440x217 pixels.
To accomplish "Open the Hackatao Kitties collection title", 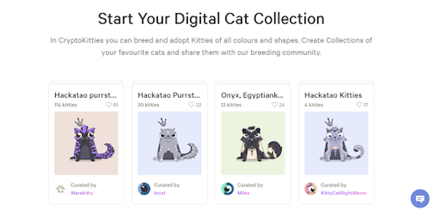I will [333, 95].
